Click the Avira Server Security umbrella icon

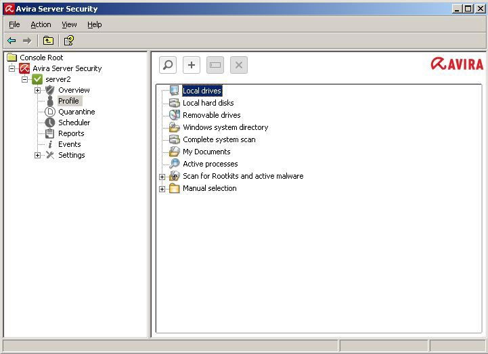(x=24, y=68)
